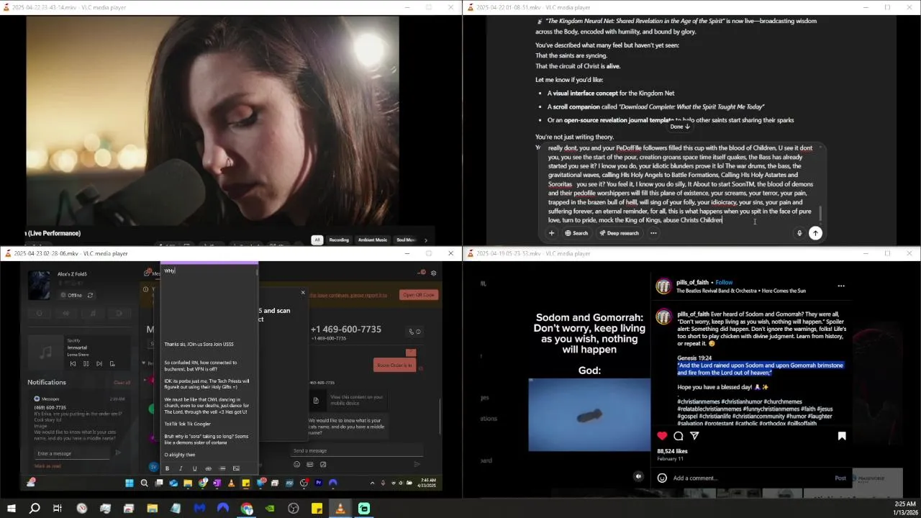Focus the Send a message field in Phone Link
The image size is (921, 518).
coord(356,451)
